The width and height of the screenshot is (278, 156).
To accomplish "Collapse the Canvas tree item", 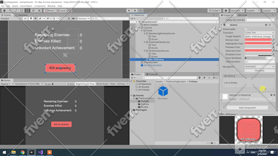I will tap(139, 28).
